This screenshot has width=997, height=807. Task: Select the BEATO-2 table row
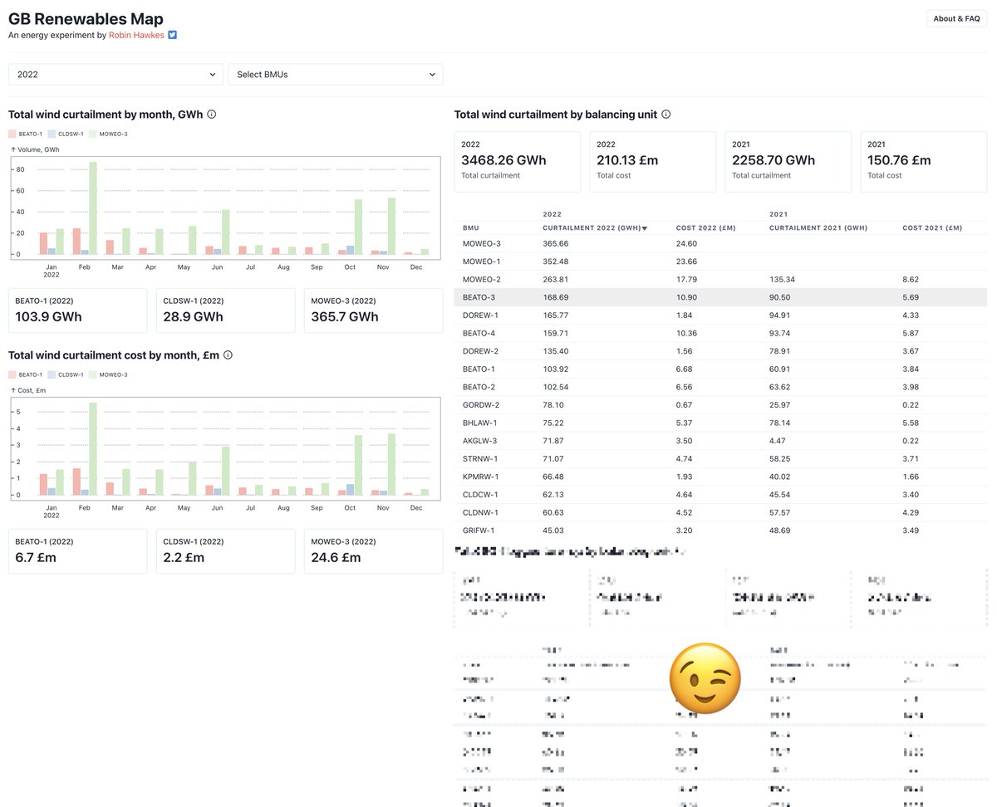721,387
